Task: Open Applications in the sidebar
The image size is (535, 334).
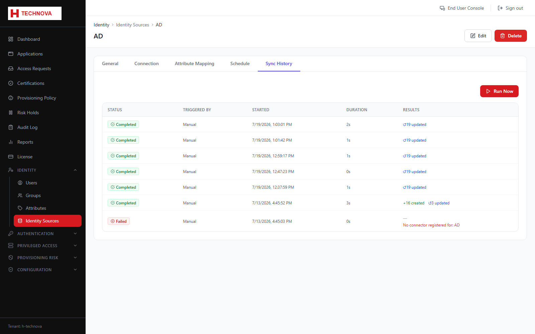Action: tap(43, 54)
